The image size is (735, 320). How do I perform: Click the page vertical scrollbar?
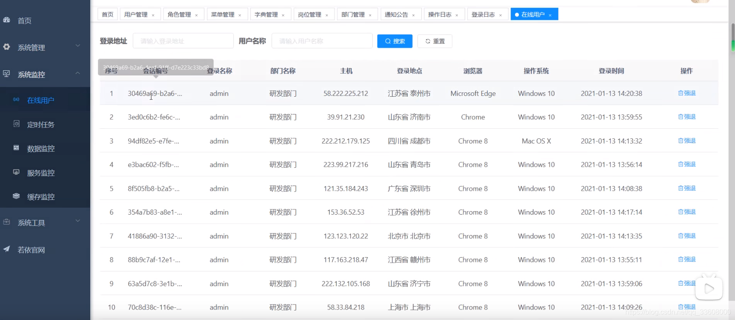coord(733,37)
